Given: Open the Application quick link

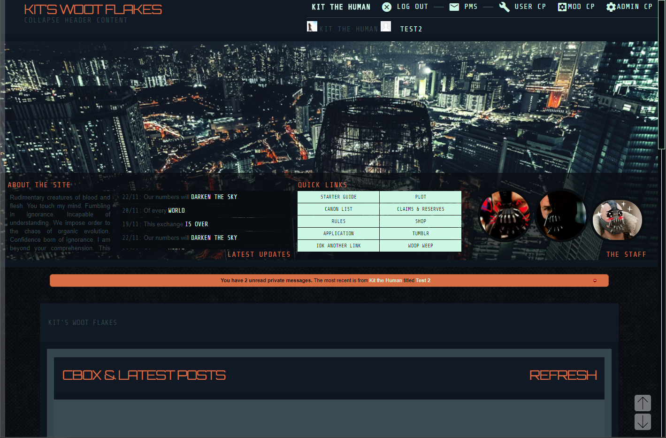Looking at the screenshot, I should (338, 234).
